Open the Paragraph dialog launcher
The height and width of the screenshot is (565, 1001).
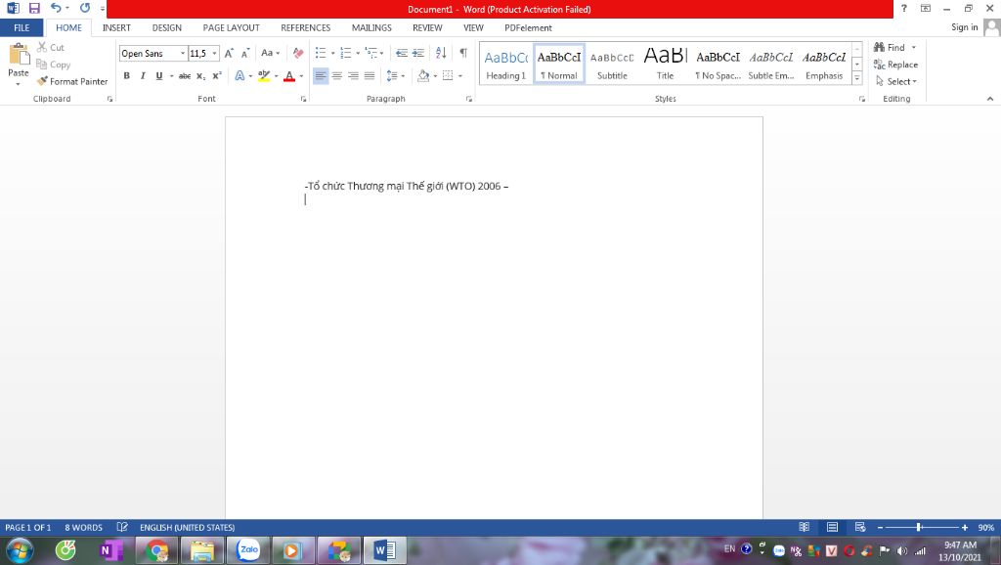point(468,99)
